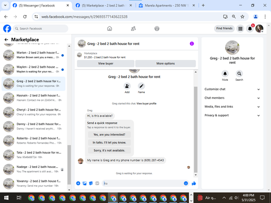Open a new browser tab

click(203, 5)
